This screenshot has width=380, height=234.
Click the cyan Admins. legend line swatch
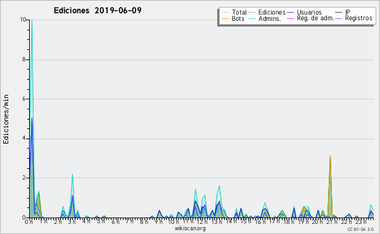click(x=252, y=18)
